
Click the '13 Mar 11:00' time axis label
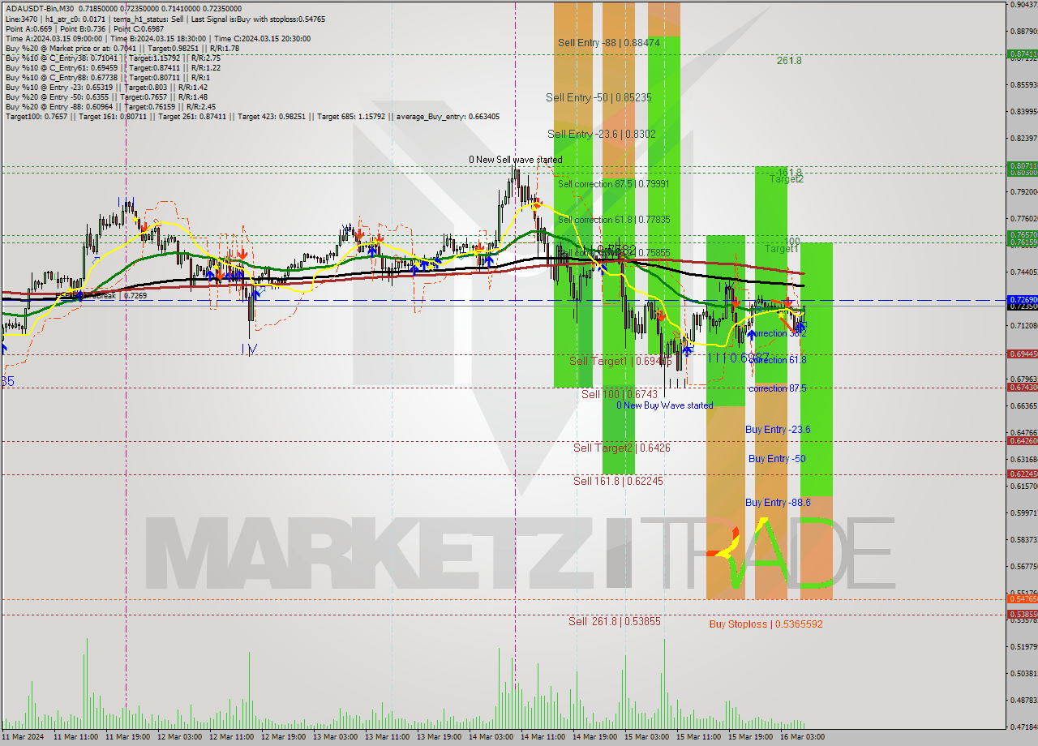click(x=387, y=737)
